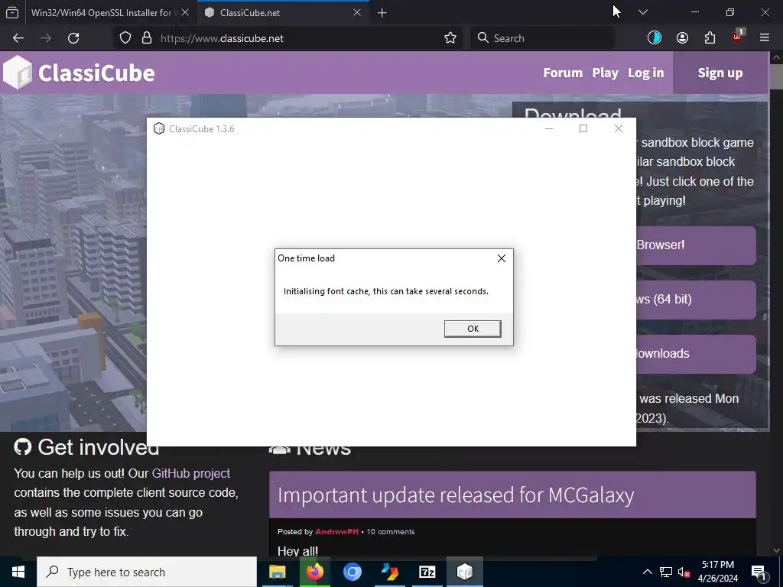Click the ClassiCube logo on the site header
This screenshot has height=587, width=783.
[80, 73]
